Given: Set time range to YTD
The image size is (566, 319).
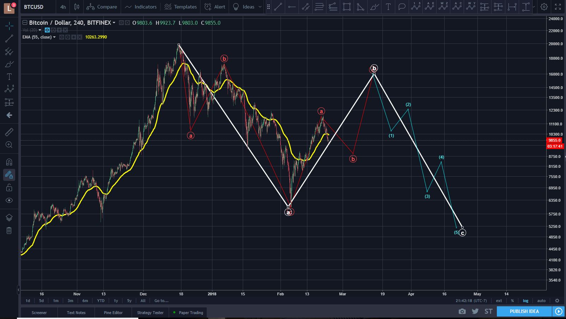Looking at the screenshot, I should pyautogui.click(x=101, y=301).
